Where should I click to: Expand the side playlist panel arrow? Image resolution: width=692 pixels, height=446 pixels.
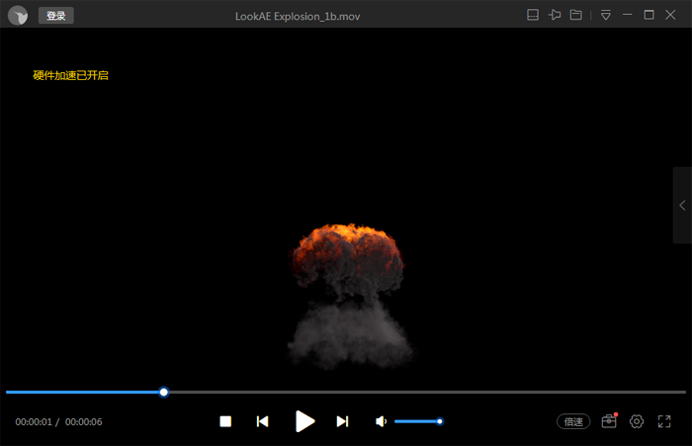[682, 206]
